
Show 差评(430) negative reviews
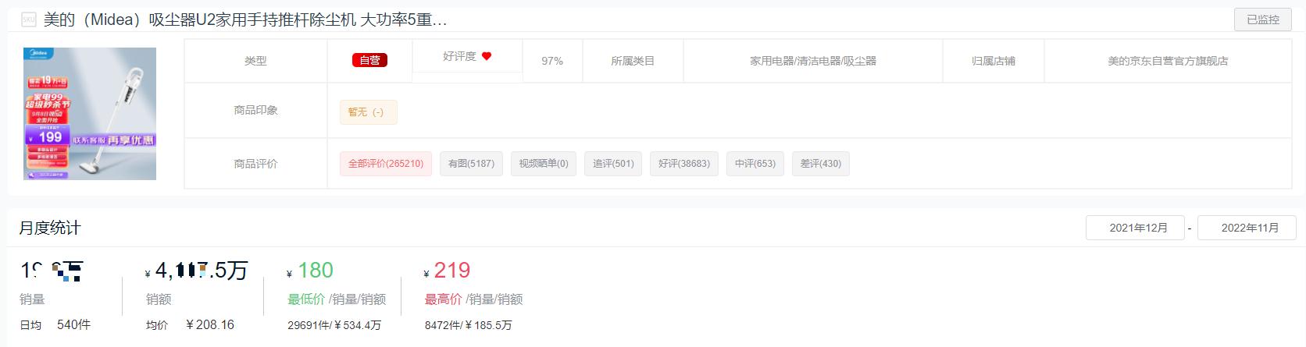tap(821, 164)
